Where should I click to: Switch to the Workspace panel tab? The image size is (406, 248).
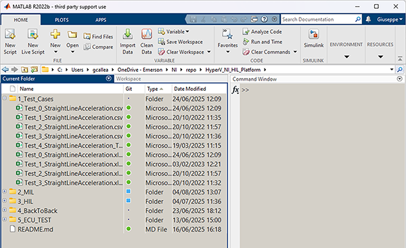click(x=129, y=79)
